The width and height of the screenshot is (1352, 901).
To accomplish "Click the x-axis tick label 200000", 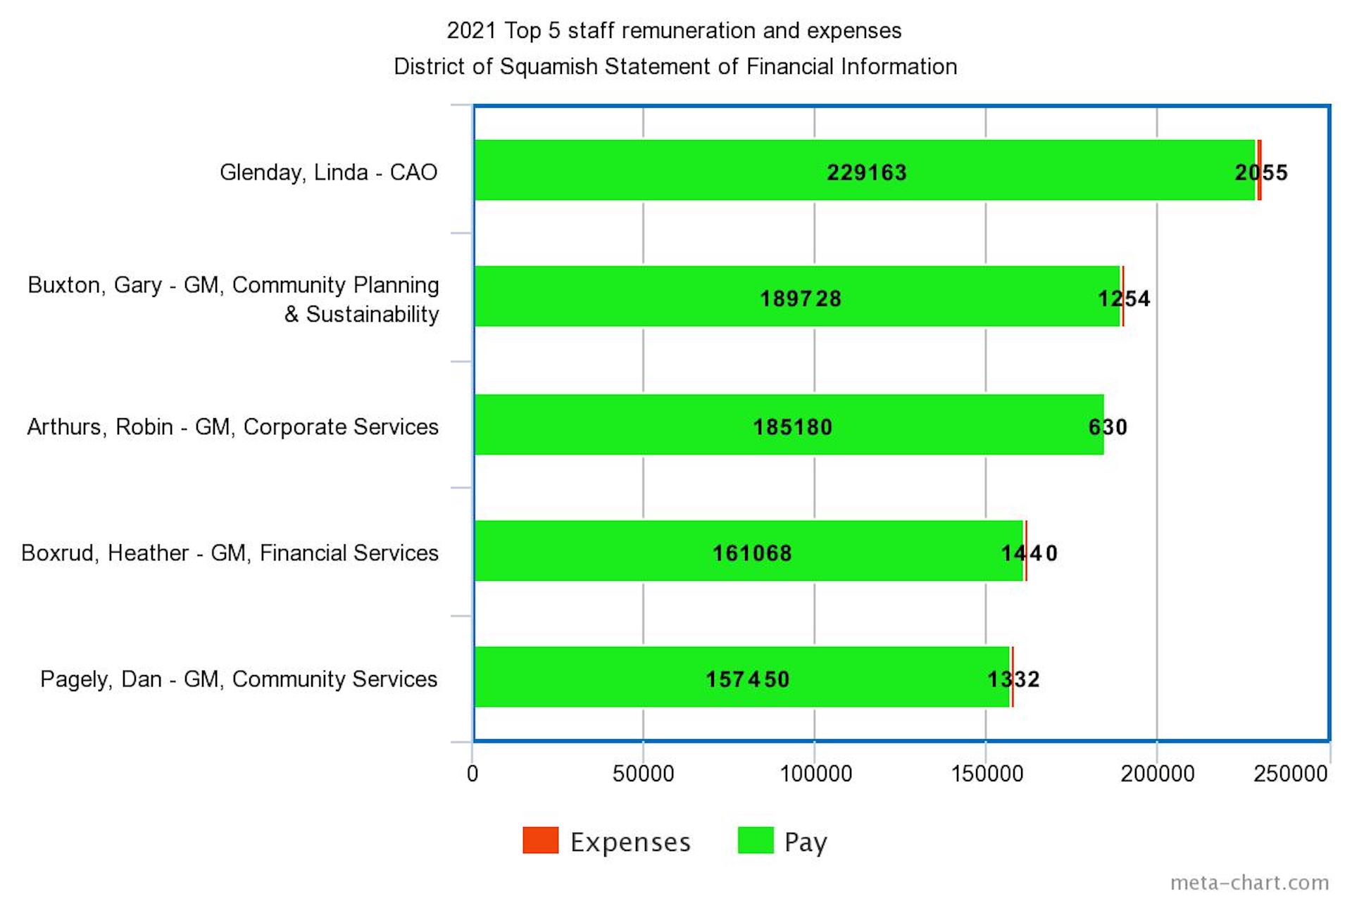I will [x=1158, y=774].
